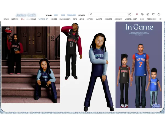Open the JEANS category
The height and width of the screenshot is (124, 165).
coord(82,19)
